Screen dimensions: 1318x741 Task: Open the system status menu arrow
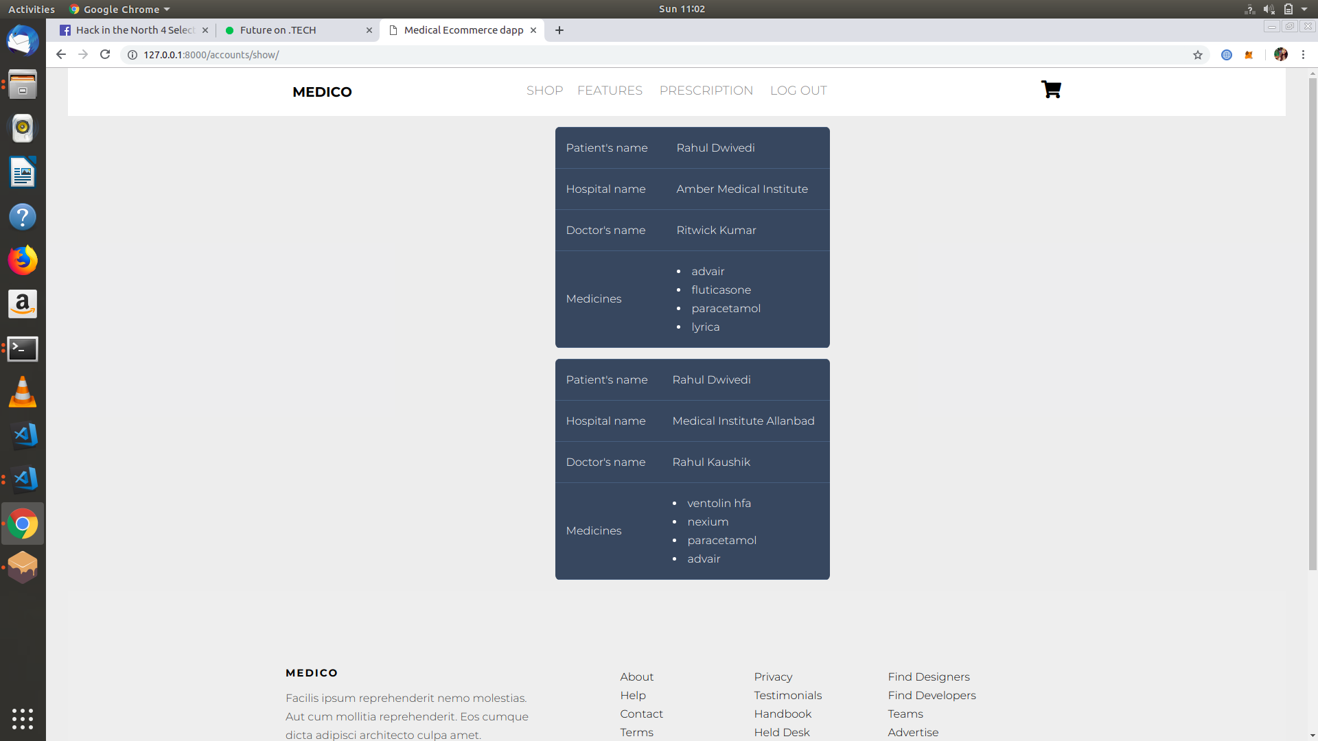coord(1304,9)
